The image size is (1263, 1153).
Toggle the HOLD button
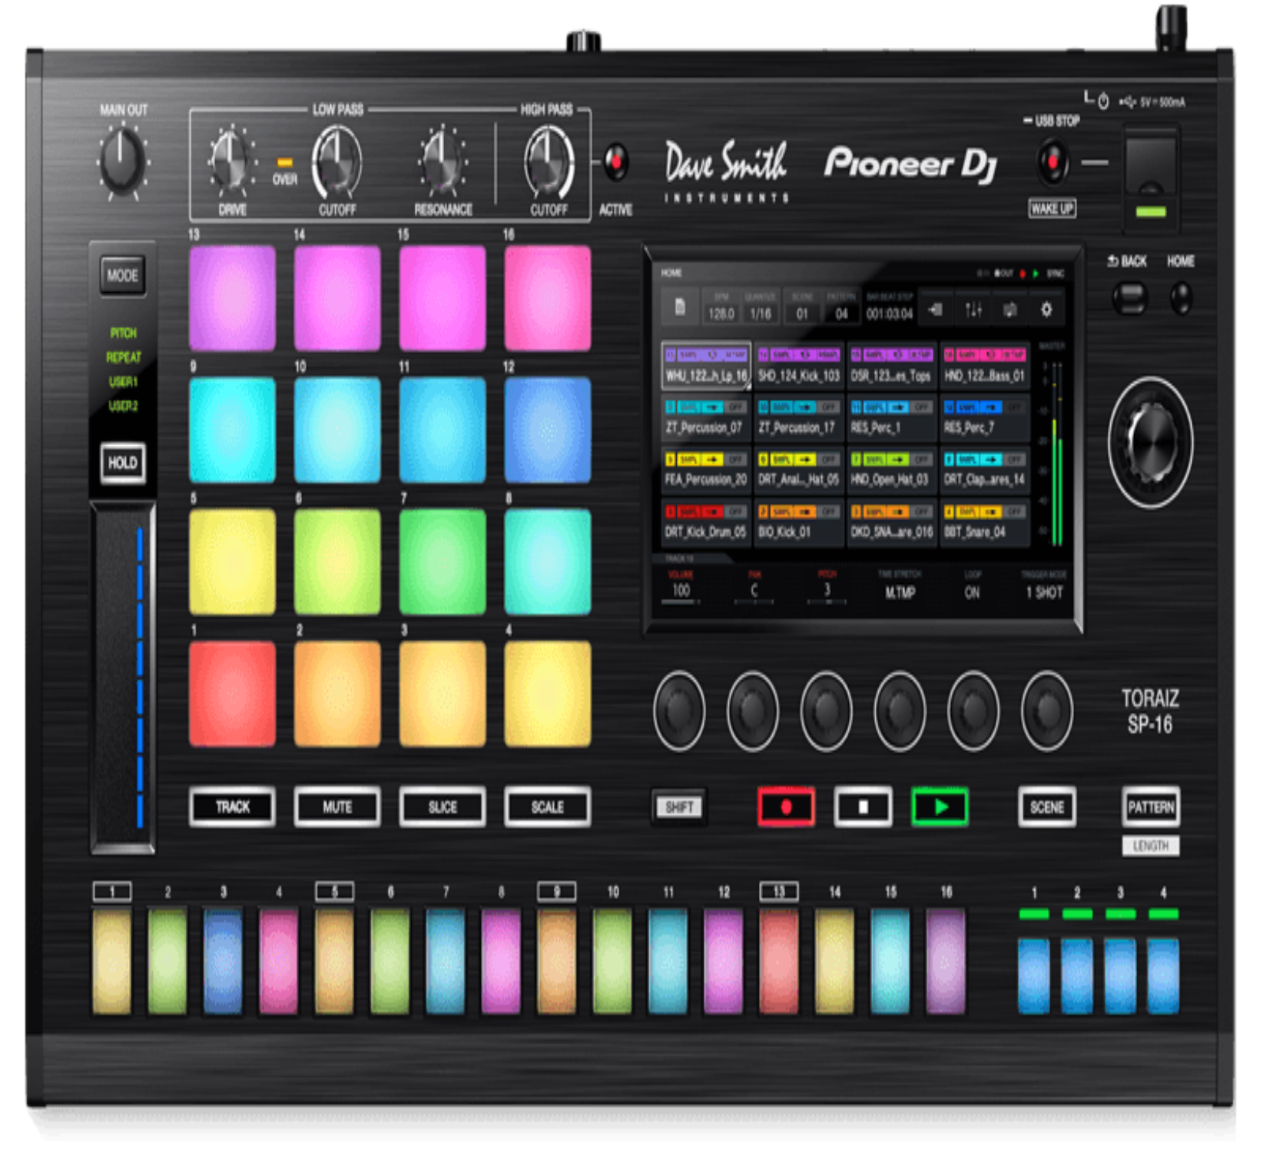[123, 463]
